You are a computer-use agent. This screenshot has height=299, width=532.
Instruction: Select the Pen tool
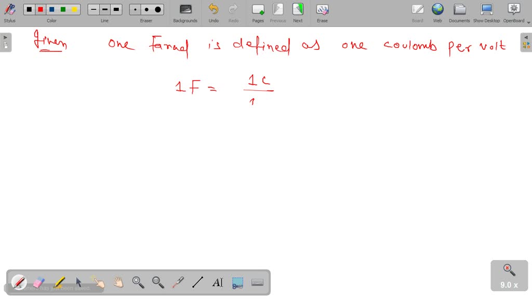tap(19, 282)
